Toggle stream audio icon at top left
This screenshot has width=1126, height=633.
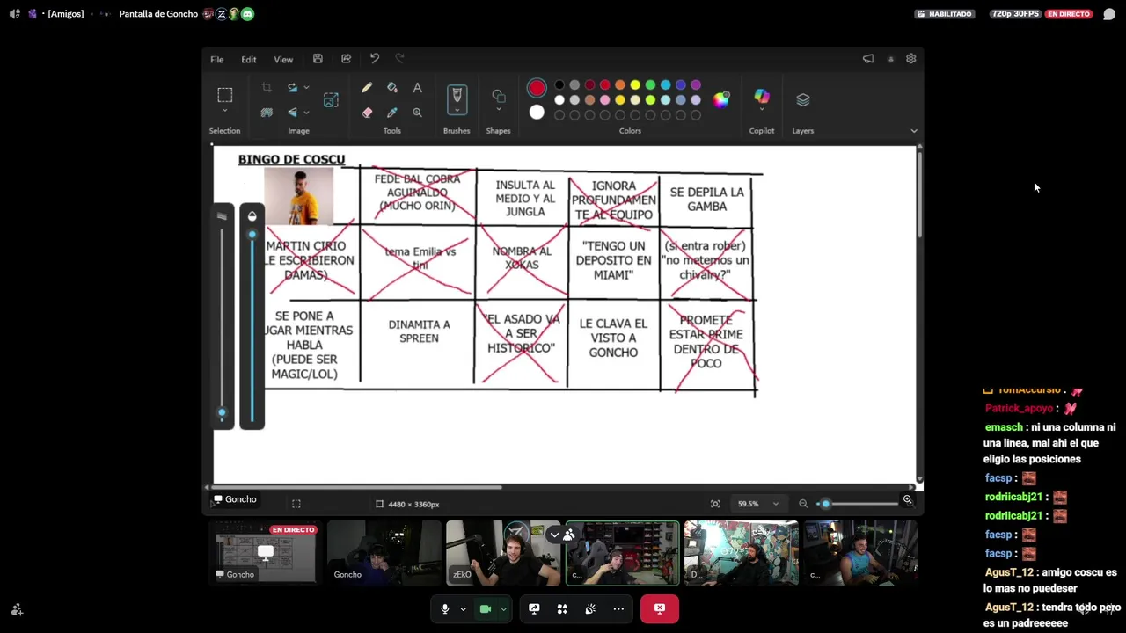point(14,14)
